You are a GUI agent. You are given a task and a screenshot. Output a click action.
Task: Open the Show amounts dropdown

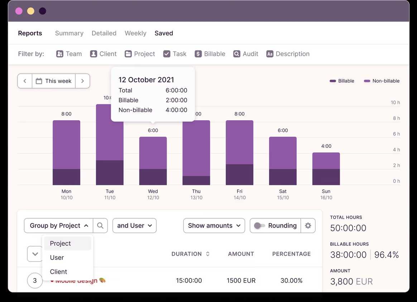[x=214, y=225]
